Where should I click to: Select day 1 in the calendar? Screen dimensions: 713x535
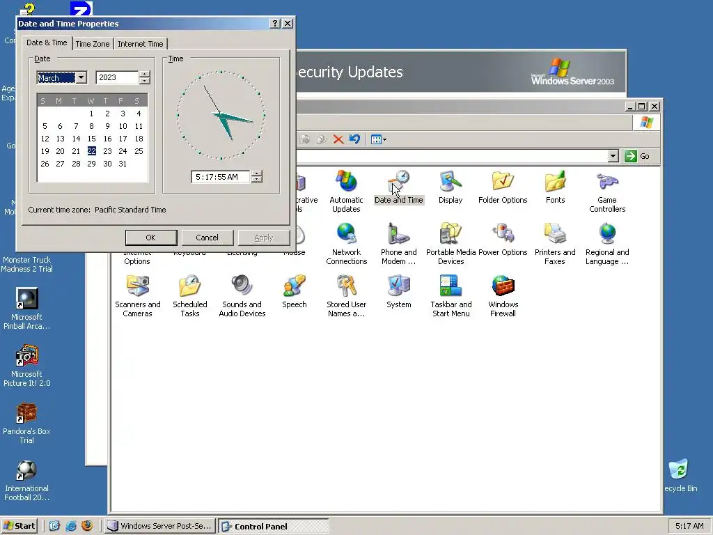(91, 114)
